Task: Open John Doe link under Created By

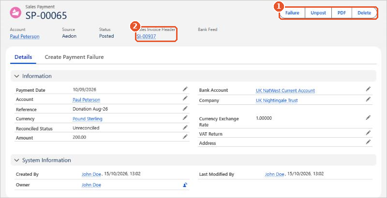Action: point(91,174)
